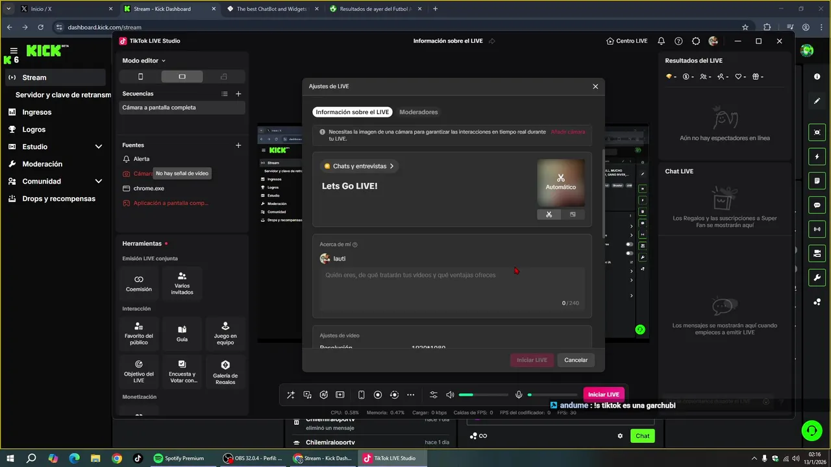Image resolution: width=831 pixels, height=467 pixels.
Task: Add a new sequence with the plus icon
Action: 238,94
